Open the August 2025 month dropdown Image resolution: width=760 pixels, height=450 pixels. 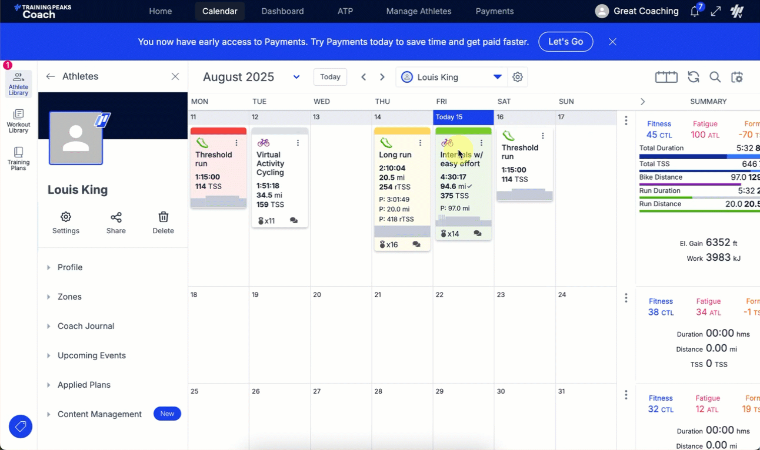tap(296, 77)
